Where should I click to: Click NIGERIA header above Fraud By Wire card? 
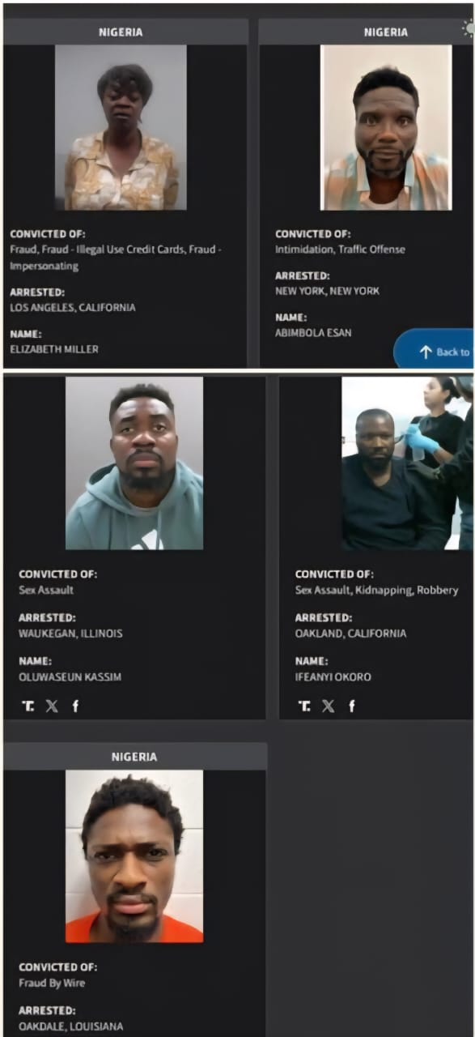[134, 757]
